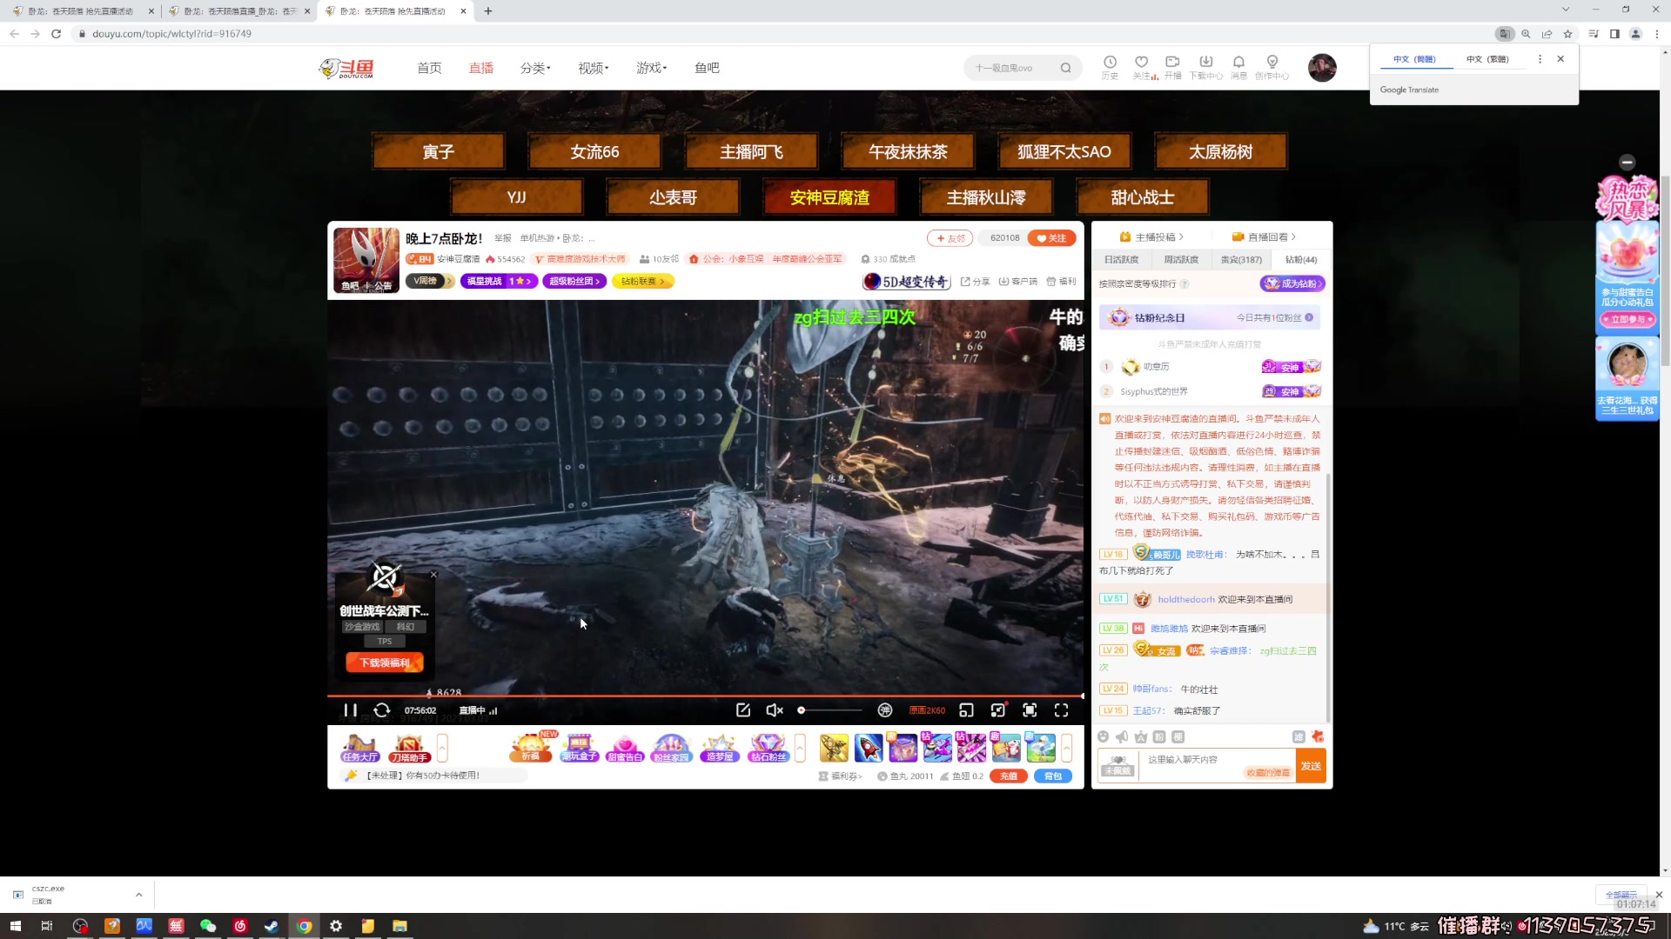Click the 粉 fan badge chat icon
Image resolution: width=1671 pixels, height=939 pixels.
(1159, 736)
